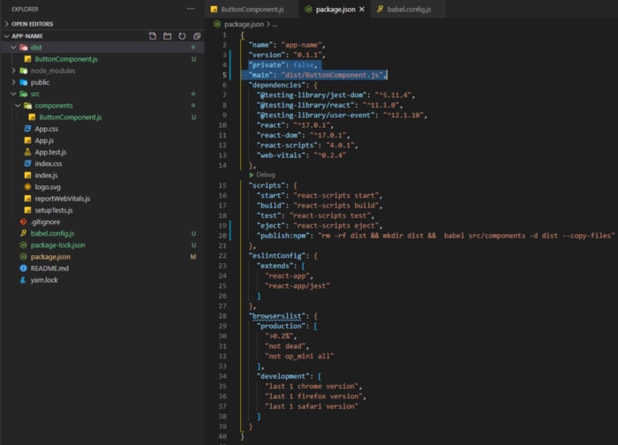Open ButtonComponent.js under components folder

point(70,117)
